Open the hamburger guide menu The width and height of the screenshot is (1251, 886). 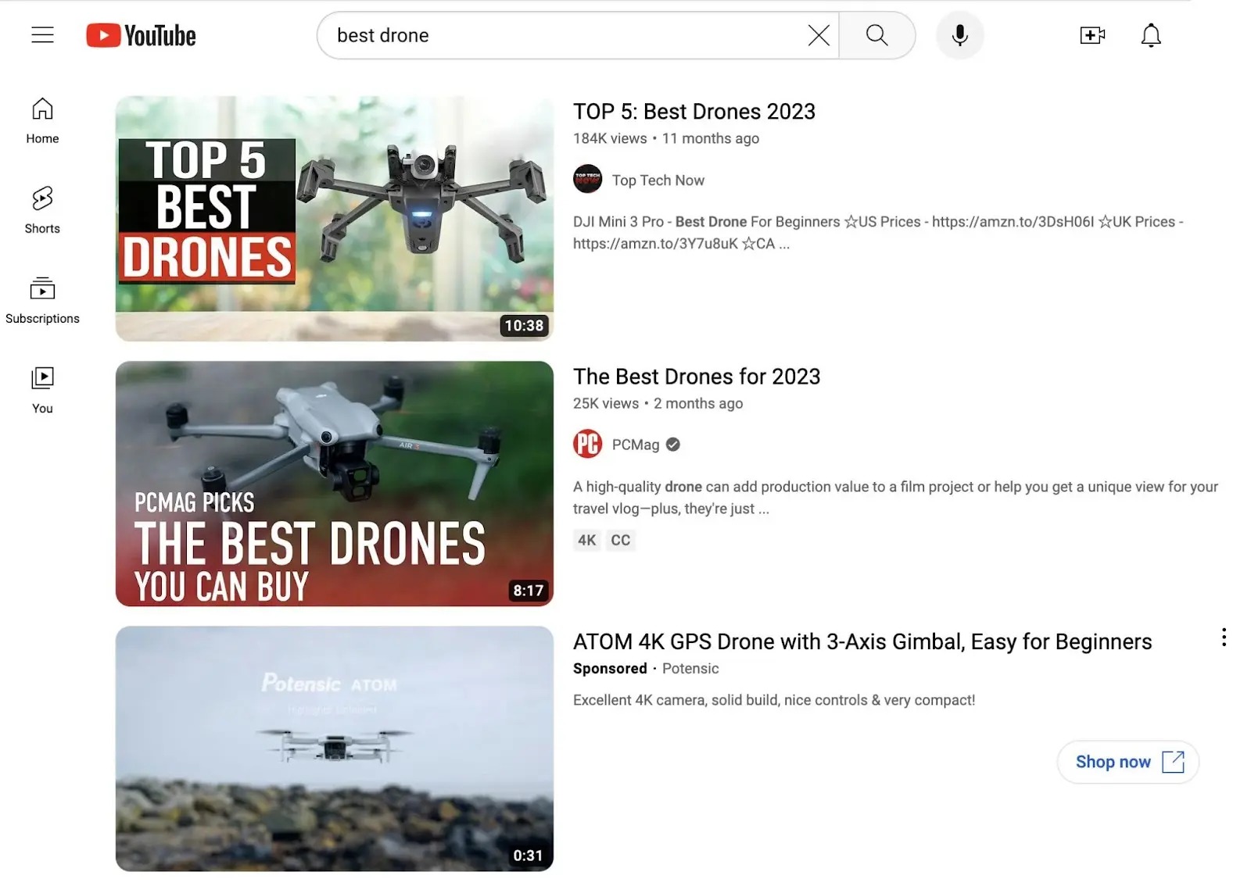42,35
